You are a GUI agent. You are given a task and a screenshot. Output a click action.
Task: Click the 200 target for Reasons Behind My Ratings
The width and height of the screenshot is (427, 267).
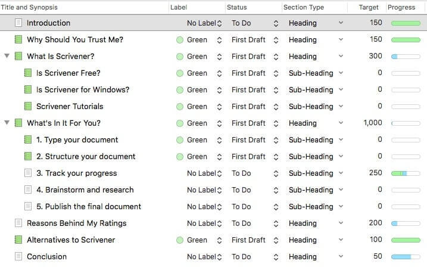[376, 223]
